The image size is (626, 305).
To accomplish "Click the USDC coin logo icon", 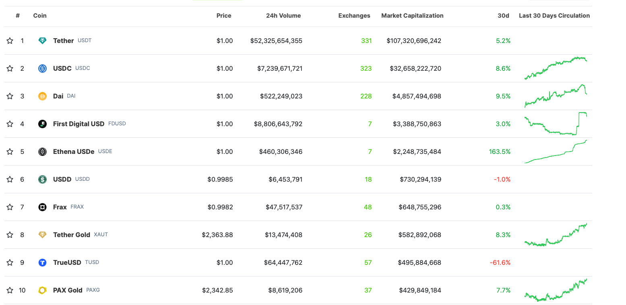I will click(x=42, y=68).
